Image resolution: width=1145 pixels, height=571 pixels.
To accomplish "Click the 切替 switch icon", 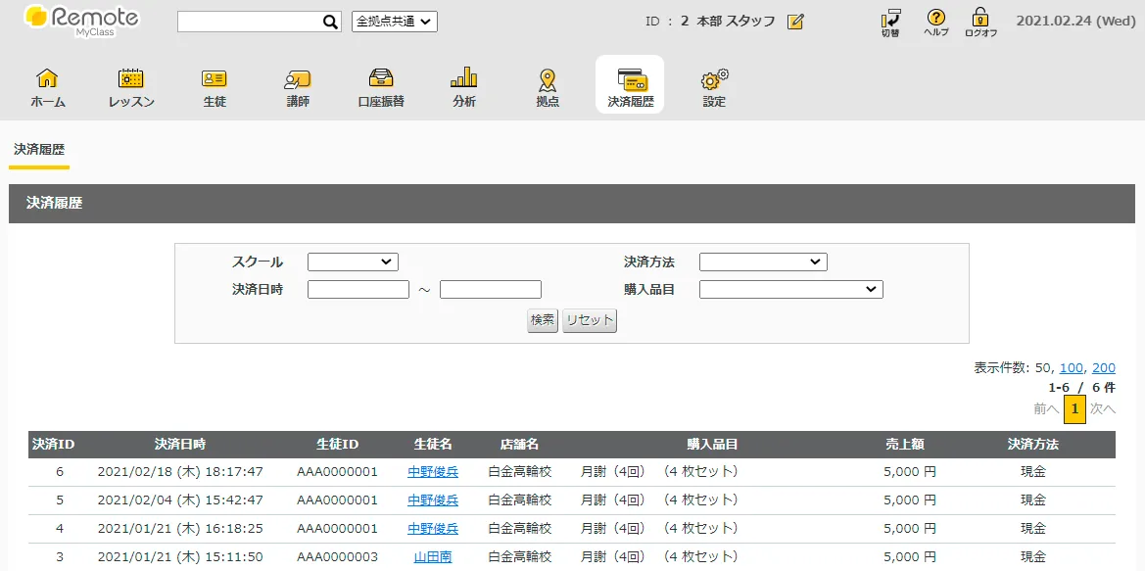I will 890,23.
